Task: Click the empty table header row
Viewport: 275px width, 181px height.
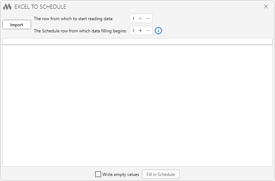Action: (x=137, y=41)
